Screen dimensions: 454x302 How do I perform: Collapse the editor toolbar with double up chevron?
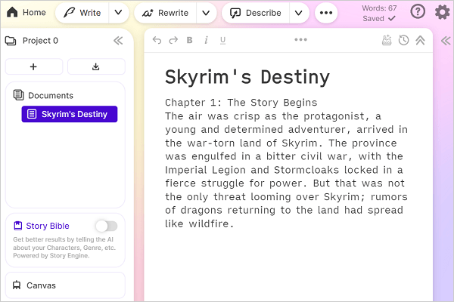pyautogui.click(x=421, y=41)
